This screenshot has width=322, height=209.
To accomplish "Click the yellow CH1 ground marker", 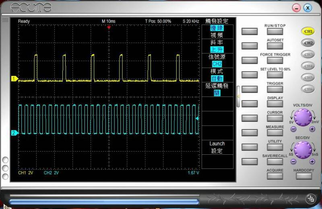I will (14, 79).
